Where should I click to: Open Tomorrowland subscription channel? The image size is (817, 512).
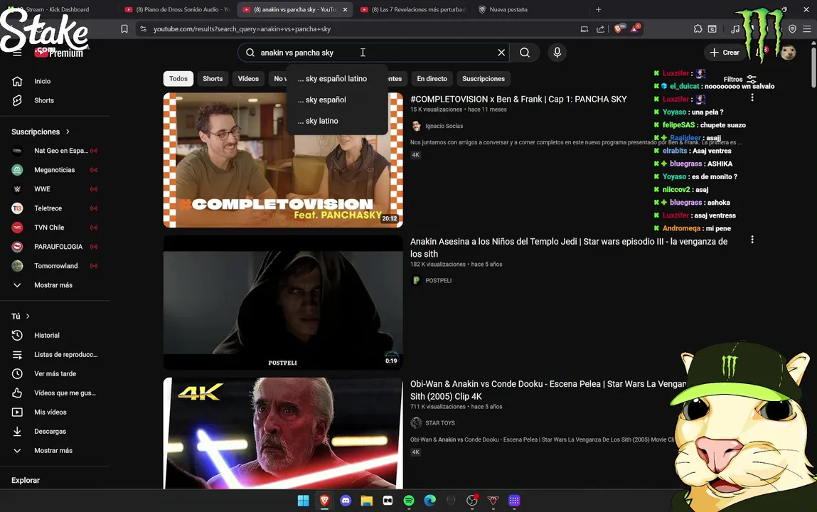point(55,266)
